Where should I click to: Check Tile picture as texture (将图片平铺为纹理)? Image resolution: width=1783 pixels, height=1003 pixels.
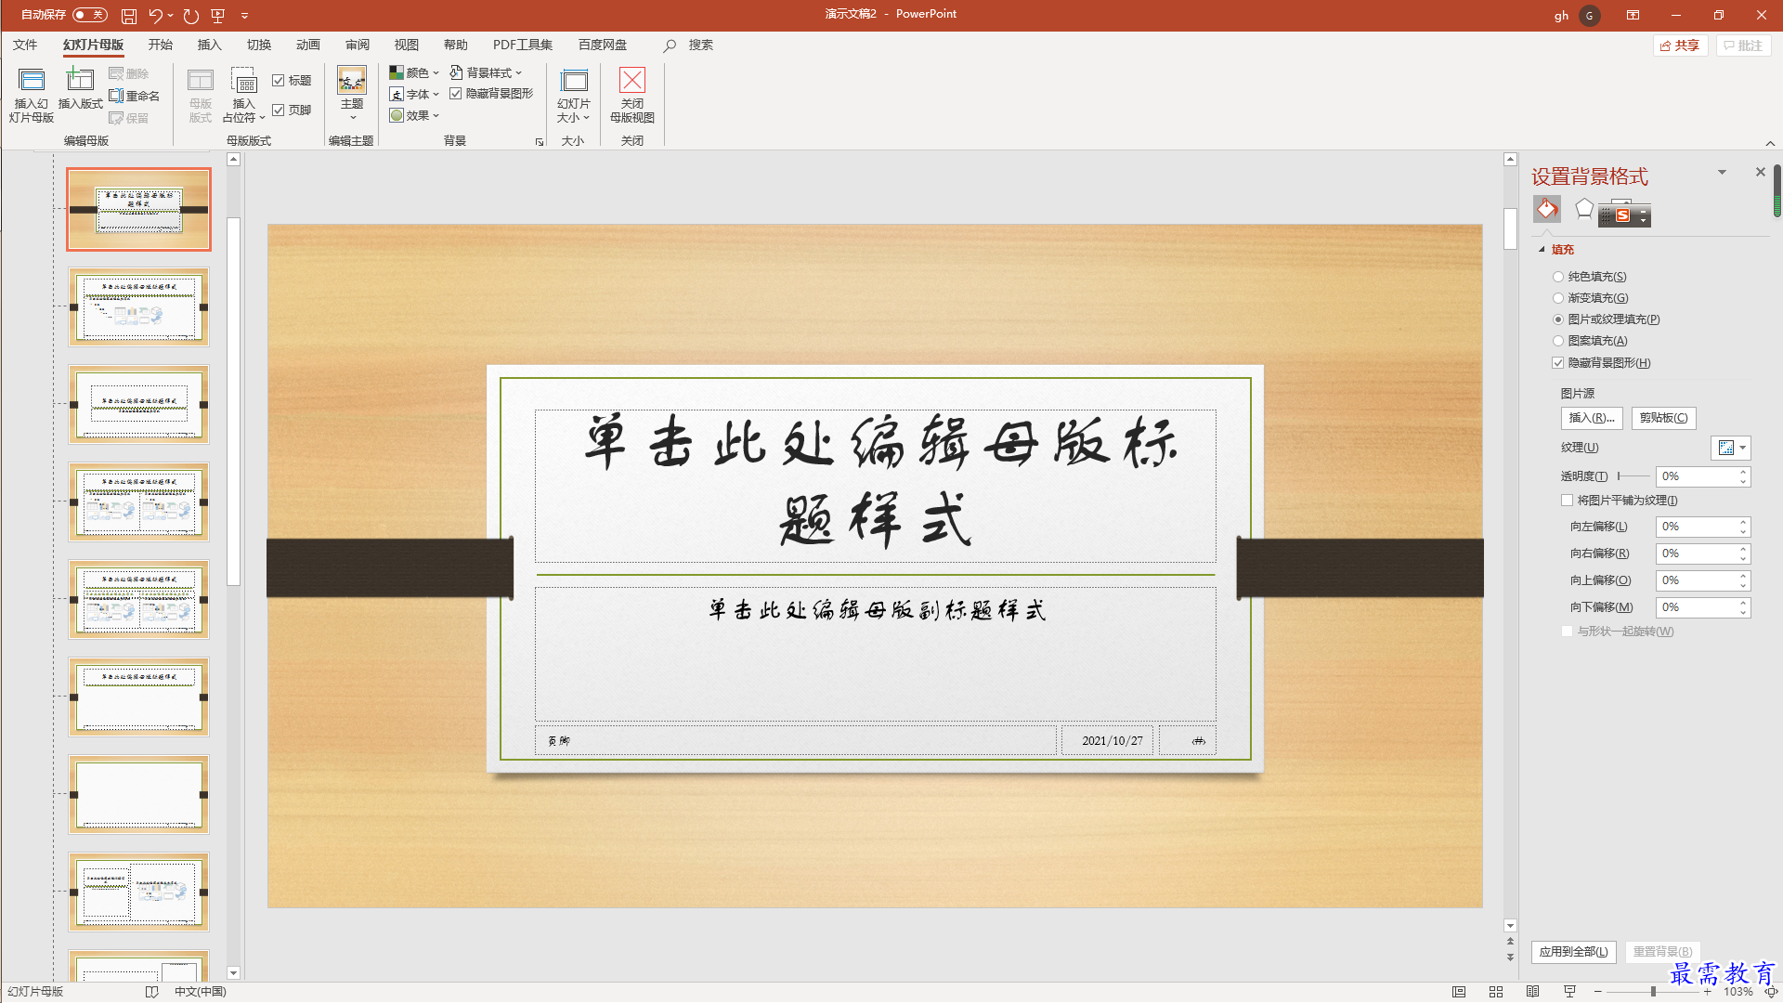pos(1568,501)
